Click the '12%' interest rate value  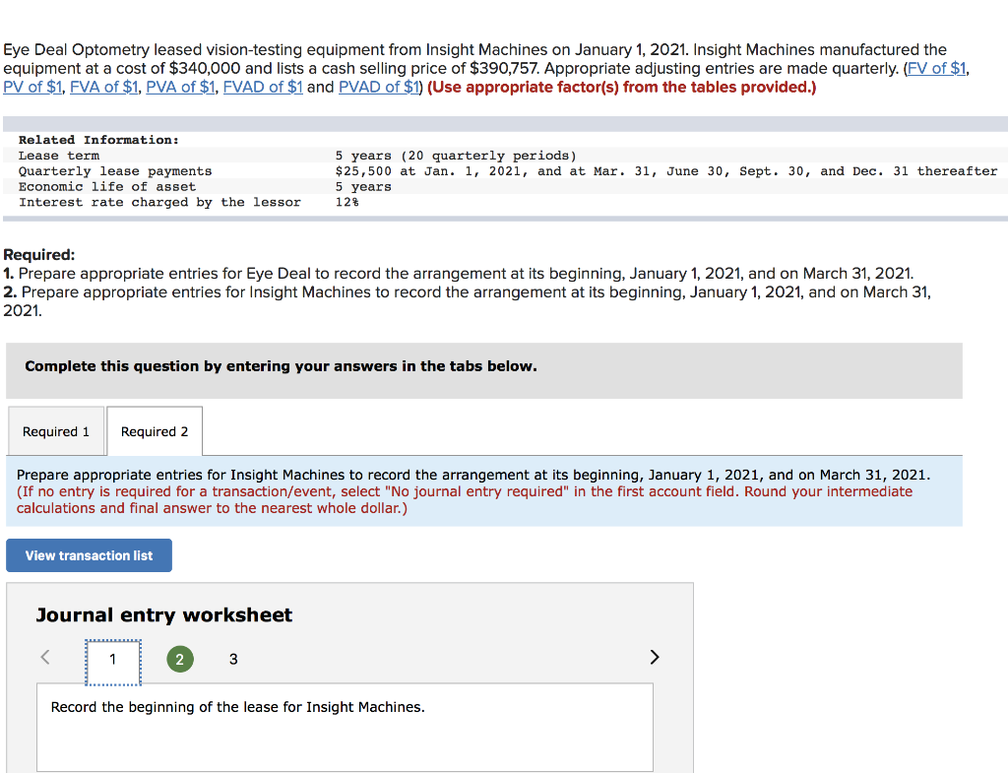point(347,202)
